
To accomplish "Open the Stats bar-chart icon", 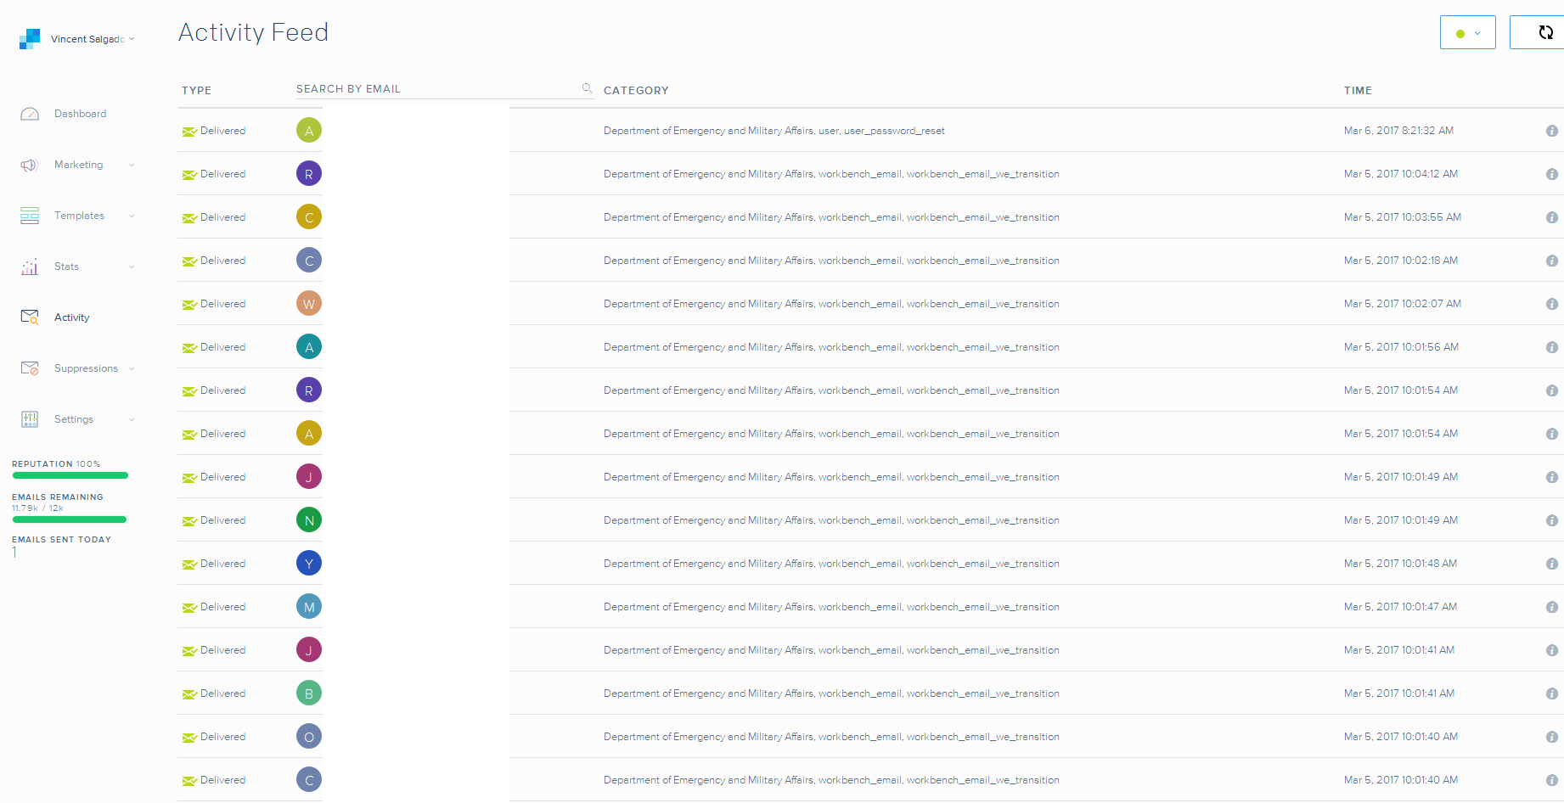I will tap(29, 267).
